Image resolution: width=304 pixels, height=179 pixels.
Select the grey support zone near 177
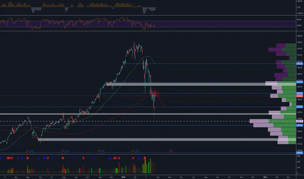167,140
